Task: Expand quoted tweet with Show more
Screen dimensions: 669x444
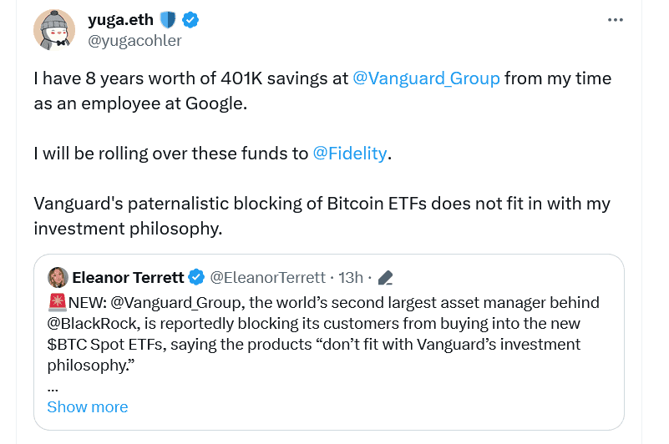Action: click(88, 406)
